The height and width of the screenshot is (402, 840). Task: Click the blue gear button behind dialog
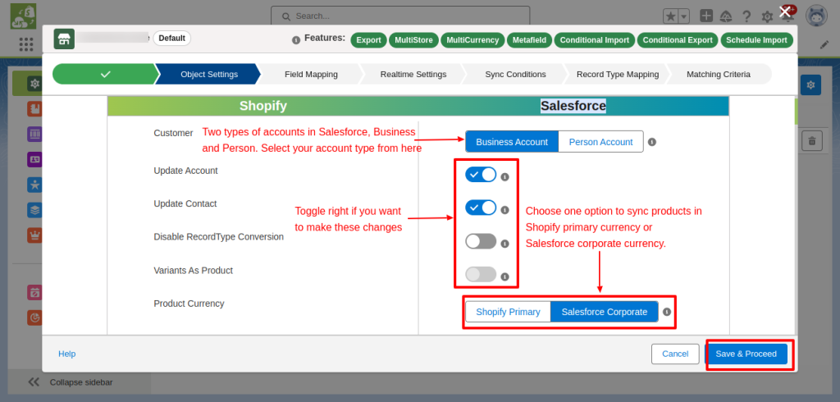(811, 85)
